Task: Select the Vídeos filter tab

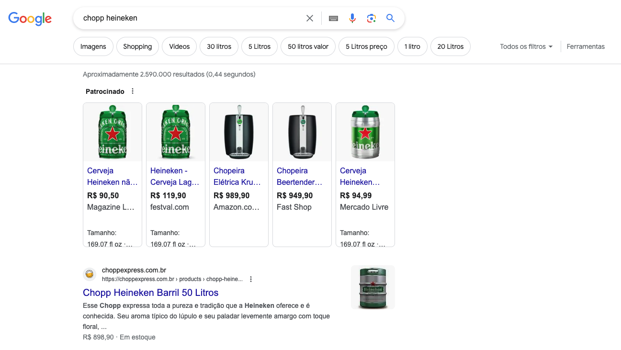Action: coord(179,46)
